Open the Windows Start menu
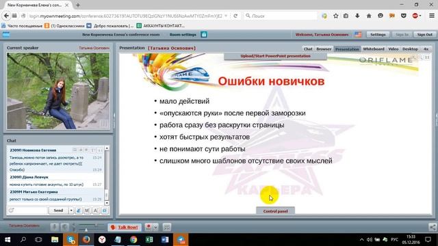The width and height of the screenshot is (438, 246). (x=8, y=240)
